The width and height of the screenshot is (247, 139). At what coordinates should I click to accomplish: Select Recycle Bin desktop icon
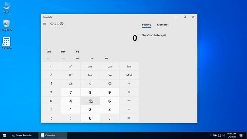click(7, 25)
